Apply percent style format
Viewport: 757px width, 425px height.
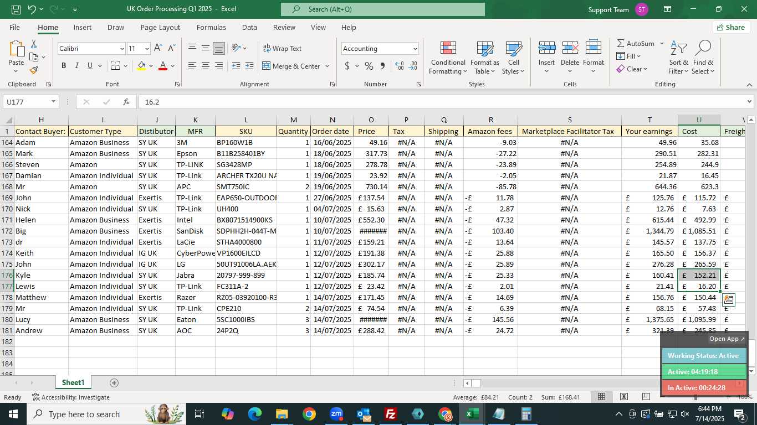click(x=369, y=66)
